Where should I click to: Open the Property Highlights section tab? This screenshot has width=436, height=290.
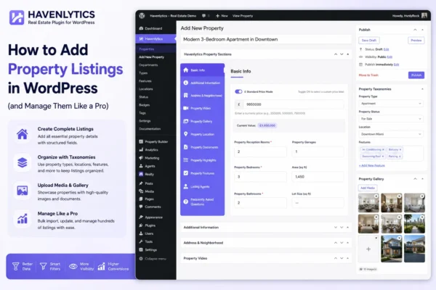(203, 160)
